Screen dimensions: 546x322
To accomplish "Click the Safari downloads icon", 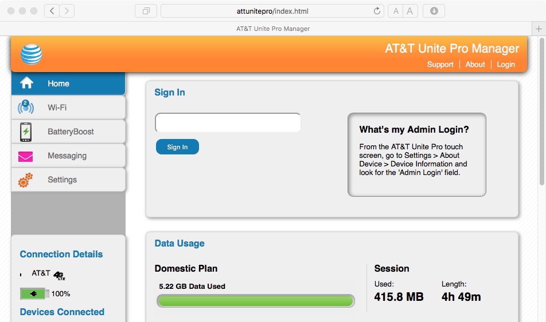I will coord(434,11).
